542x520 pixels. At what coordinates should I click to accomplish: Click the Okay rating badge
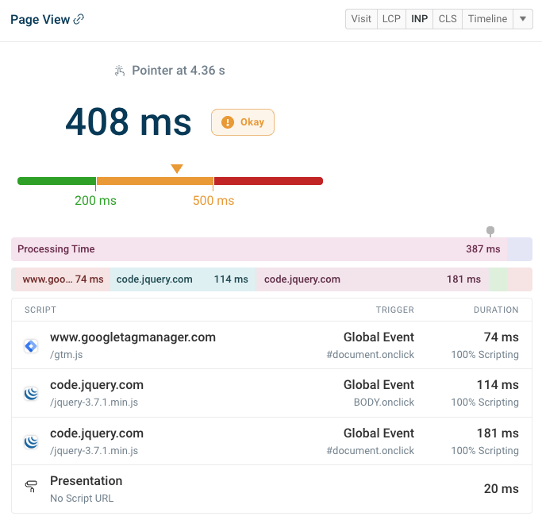click(243, 122)
